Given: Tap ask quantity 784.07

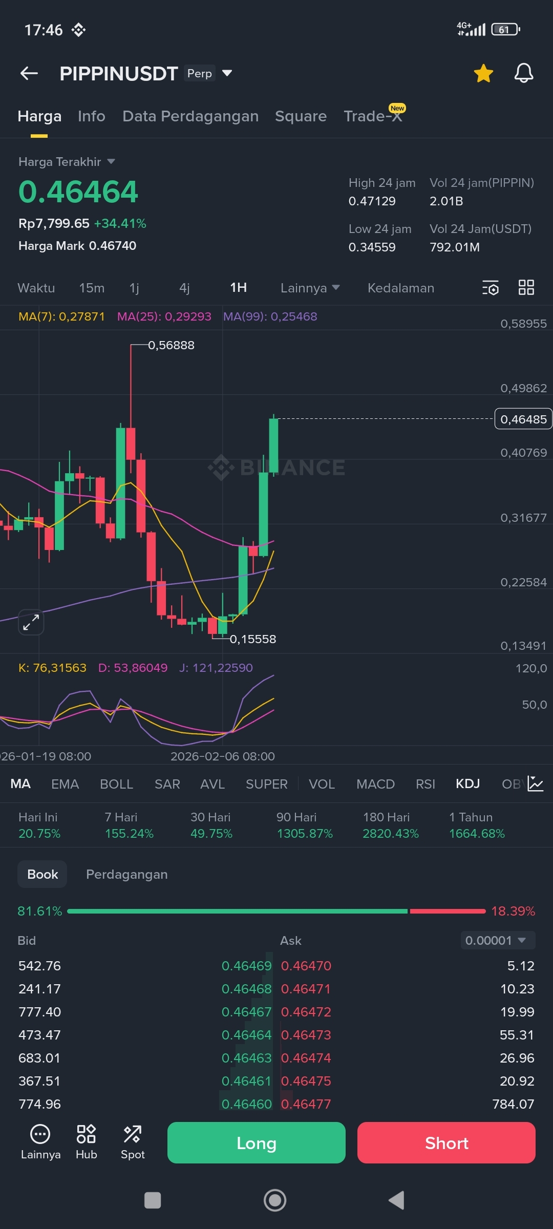Looking at the screenshot, I should (x=513, y=1104).
